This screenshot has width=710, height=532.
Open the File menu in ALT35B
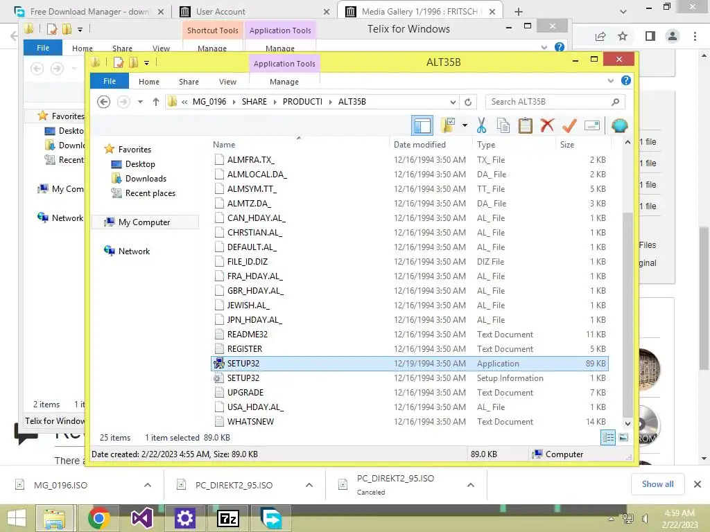click(x=110, y=81)
